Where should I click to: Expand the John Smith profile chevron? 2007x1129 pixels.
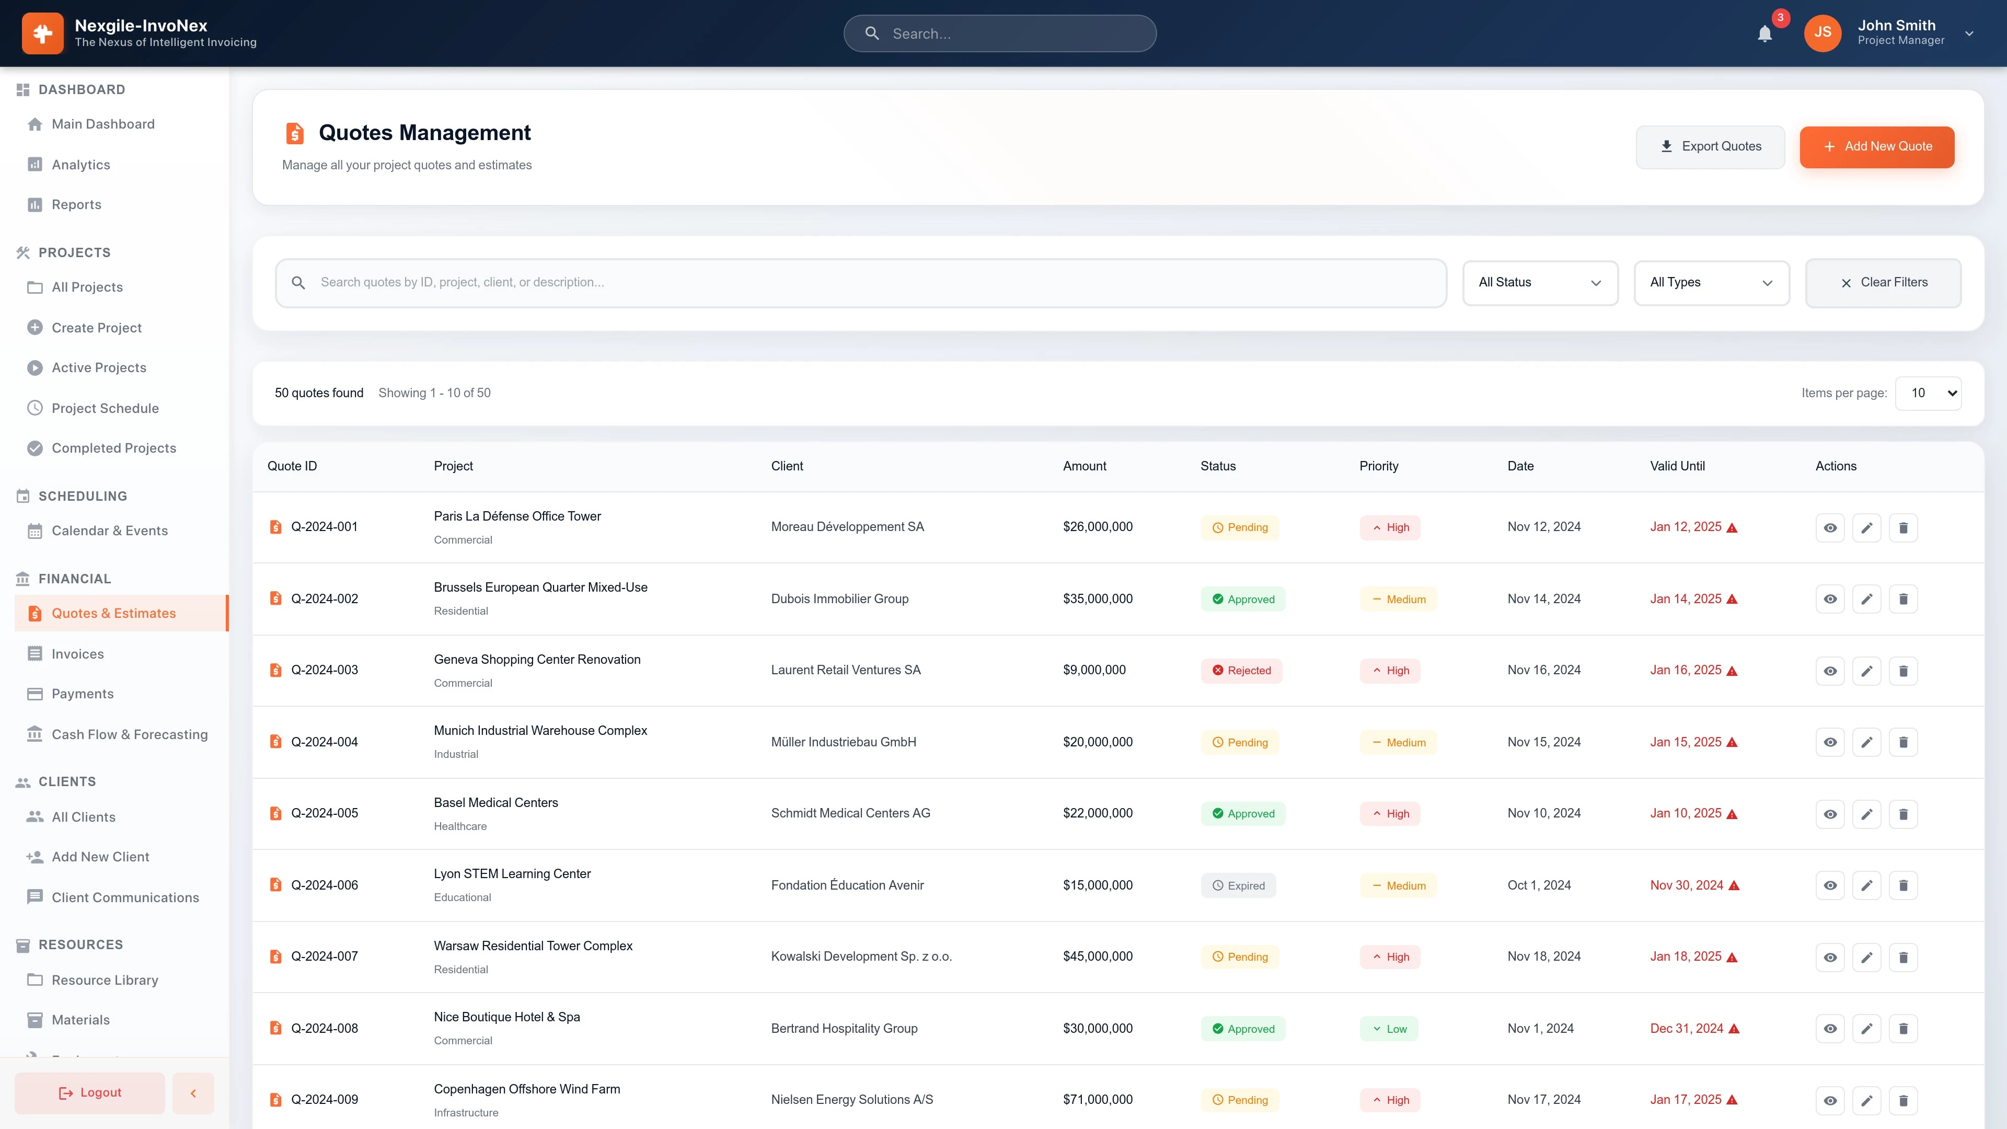point(1969,33)
